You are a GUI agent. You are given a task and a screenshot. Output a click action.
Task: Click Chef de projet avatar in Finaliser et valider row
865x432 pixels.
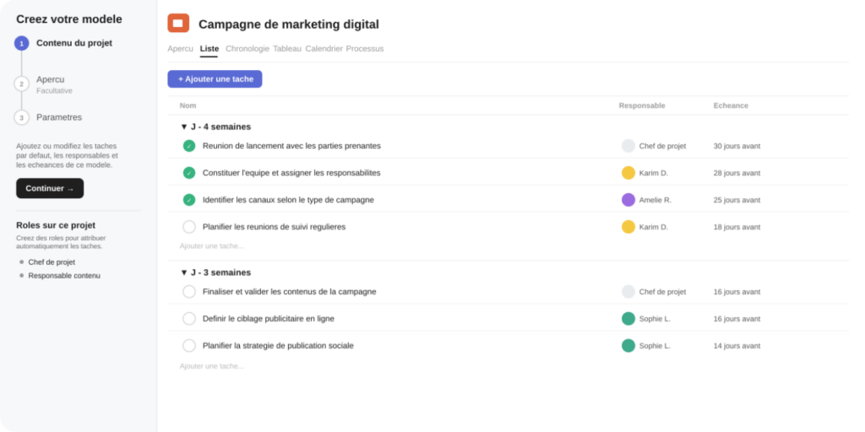pos(628,292)
